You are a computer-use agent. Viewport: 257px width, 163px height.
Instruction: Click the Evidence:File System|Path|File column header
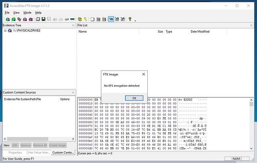(31, 99)
